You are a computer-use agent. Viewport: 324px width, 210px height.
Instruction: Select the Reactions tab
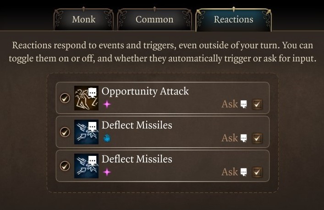[x=233, y=20]
